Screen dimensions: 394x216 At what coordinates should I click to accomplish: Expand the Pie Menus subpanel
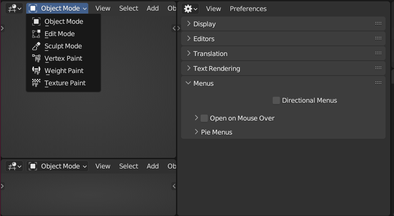196,132
